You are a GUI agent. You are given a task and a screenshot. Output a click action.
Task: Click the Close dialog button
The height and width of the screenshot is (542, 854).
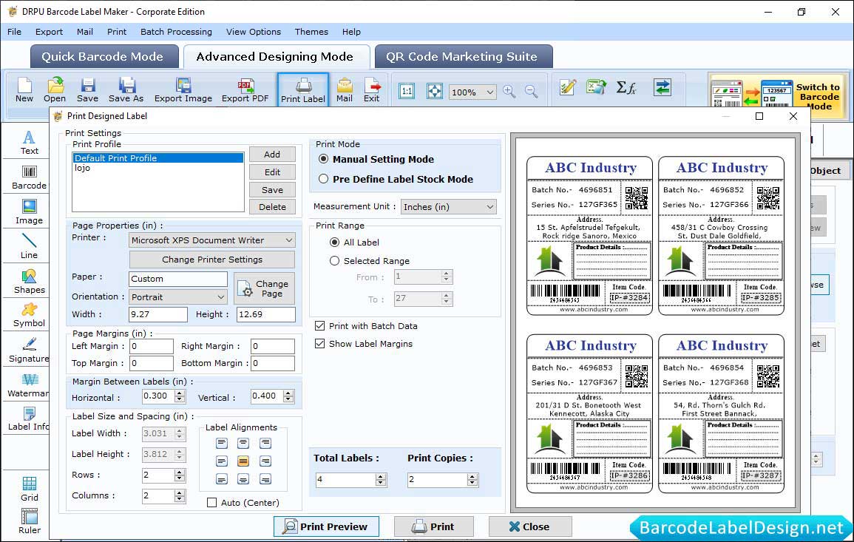click(530, 526)
